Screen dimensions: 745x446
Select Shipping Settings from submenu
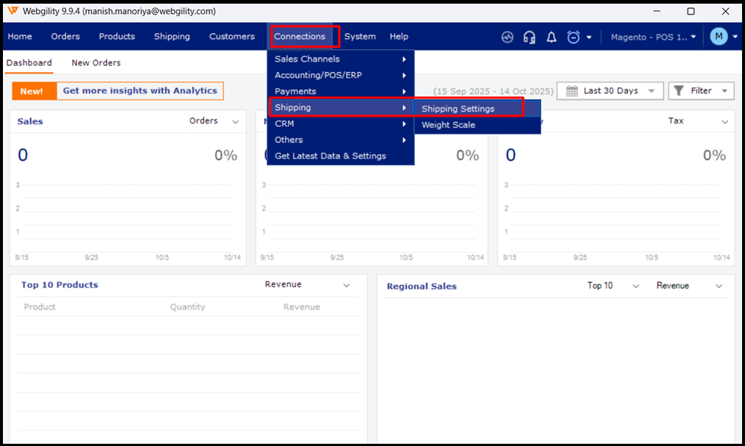(458, 109)
